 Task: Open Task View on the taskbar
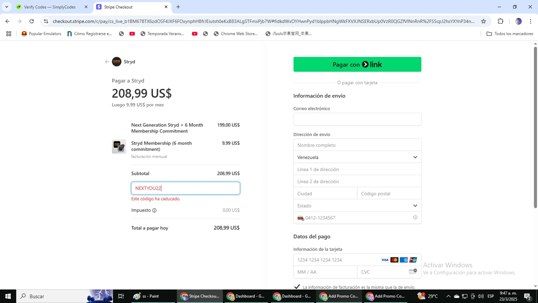121,296
